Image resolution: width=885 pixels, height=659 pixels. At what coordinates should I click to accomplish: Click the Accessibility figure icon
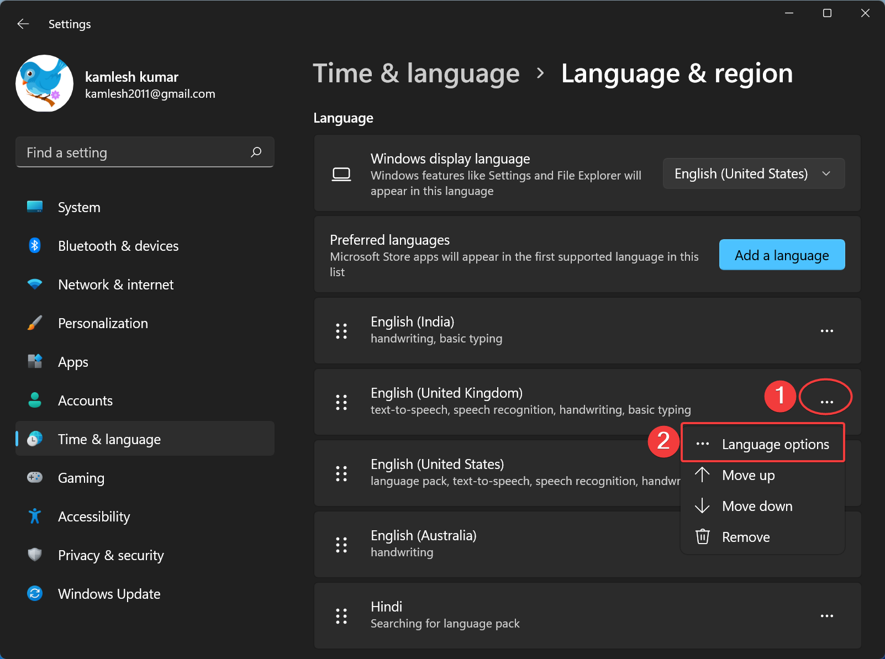click(x=35, y=516)
